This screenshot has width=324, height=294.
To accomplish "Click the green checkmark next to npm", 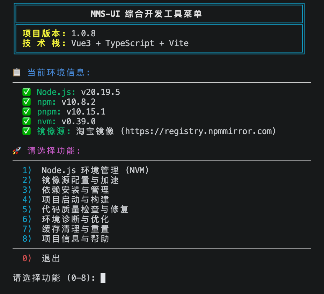I will 27,102.
